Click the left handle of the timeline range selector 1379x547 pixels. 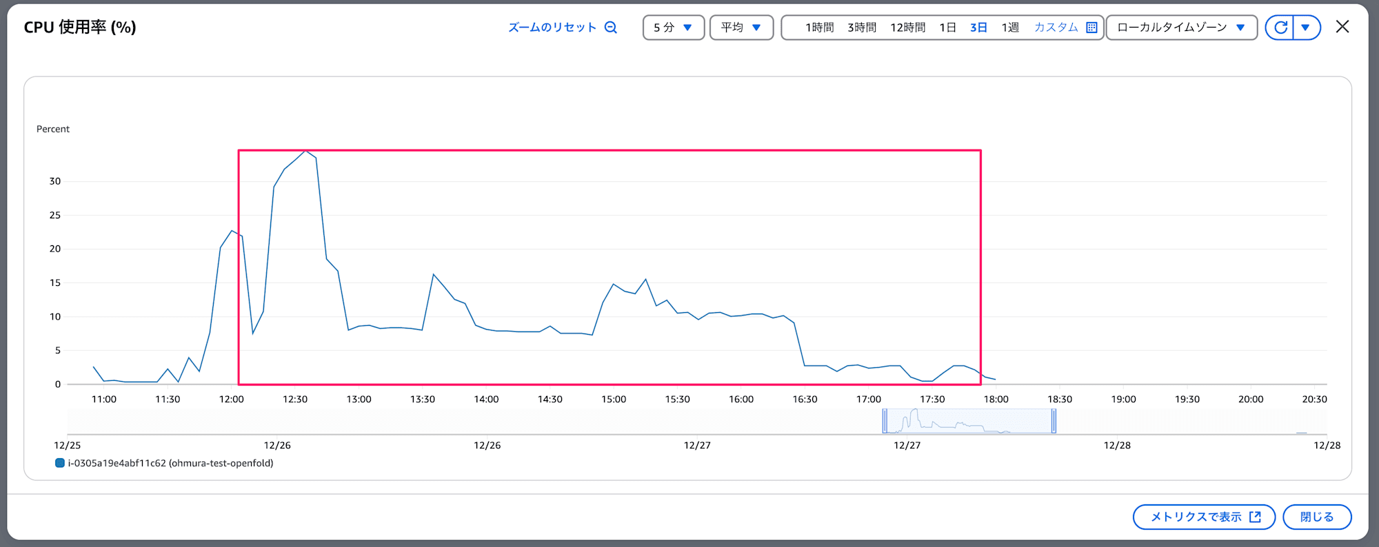(x=885, y=421)
